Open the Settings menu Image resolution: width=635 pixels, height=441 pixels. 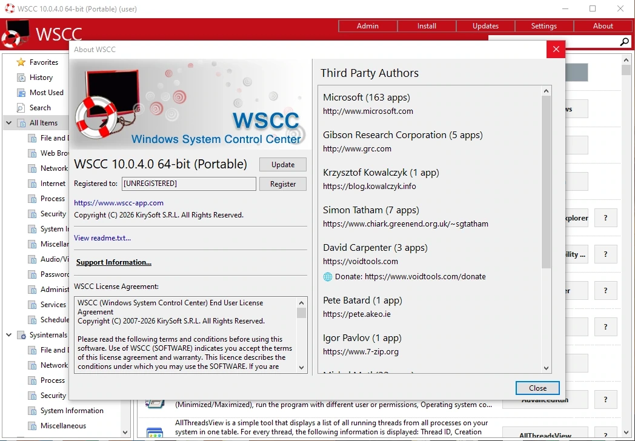[x=544, y=26]
